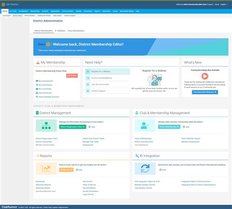Click the Edit Profile button
The height and width of the screenshot is (209, 232).
point(72,76)
